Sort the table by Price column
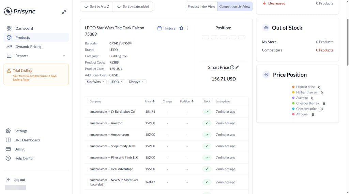Image resolution: width=349 pixels, height=194 pixels. pos(150,101)
